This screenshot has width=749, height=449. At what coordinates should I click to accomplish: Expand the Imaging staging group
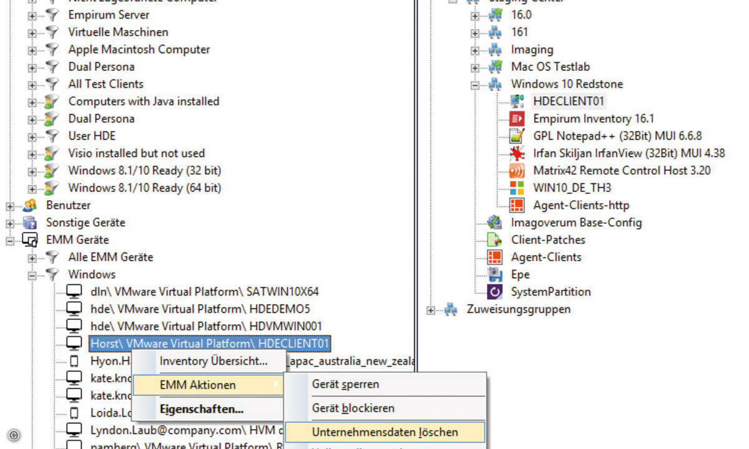(x=476, y=50)
